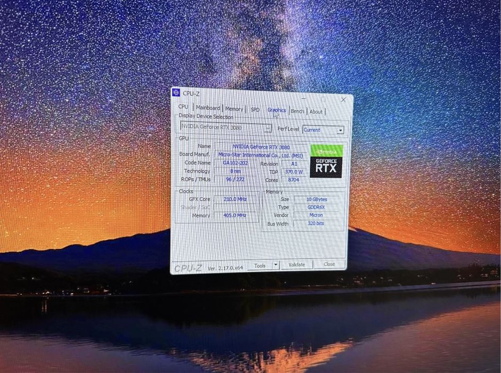Click the Cores value 8704
This screenshot has height=373, width=501.
coord(294,180)
